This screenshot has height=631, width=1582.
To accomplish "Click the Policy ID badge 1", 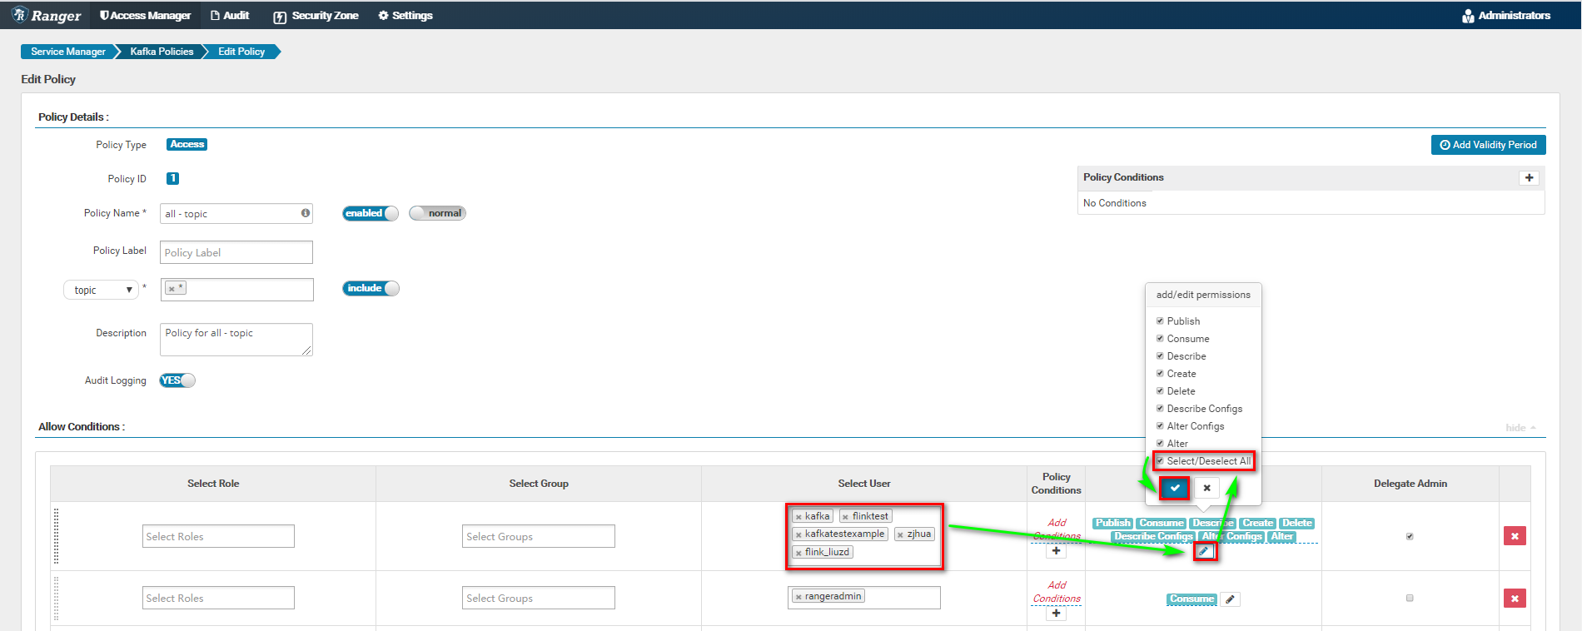I will click(172, 178).
